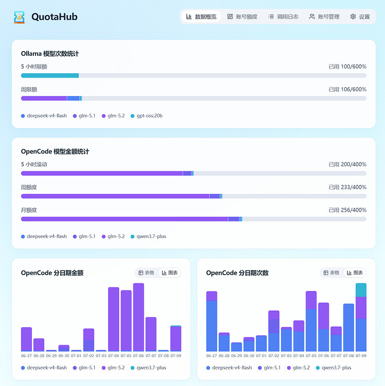Switch OpenCode 分日期次数 to 图表 view

[x=355, y=273]
